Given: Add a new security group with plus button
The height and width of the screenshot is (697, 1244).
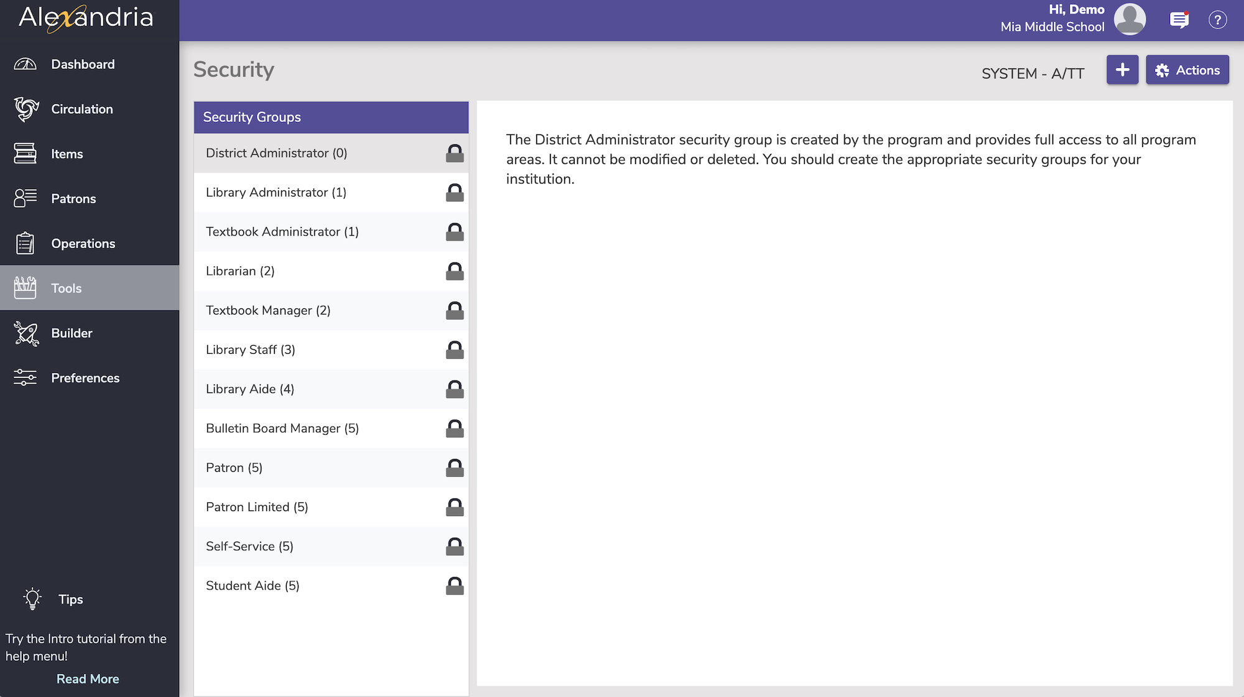Looking at the screenshot, I should coord(1122,70).
